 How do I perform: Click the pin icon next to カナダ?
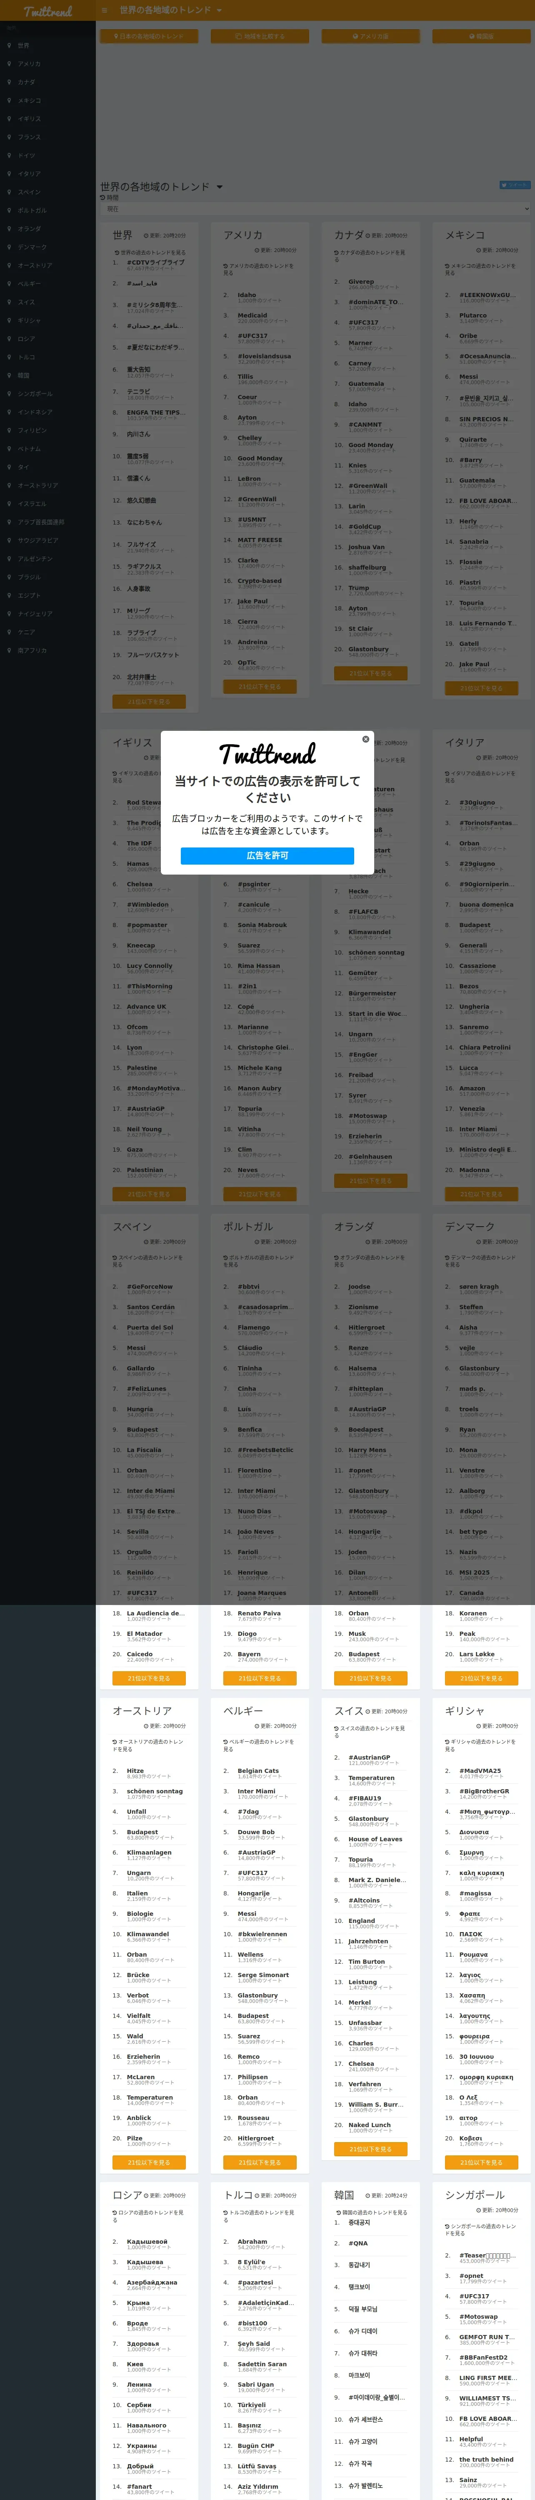click(x=10, y=82)
